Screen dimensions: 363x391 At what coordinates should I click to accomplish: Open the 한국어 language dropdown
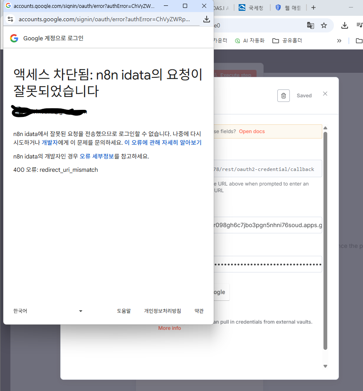48,311
